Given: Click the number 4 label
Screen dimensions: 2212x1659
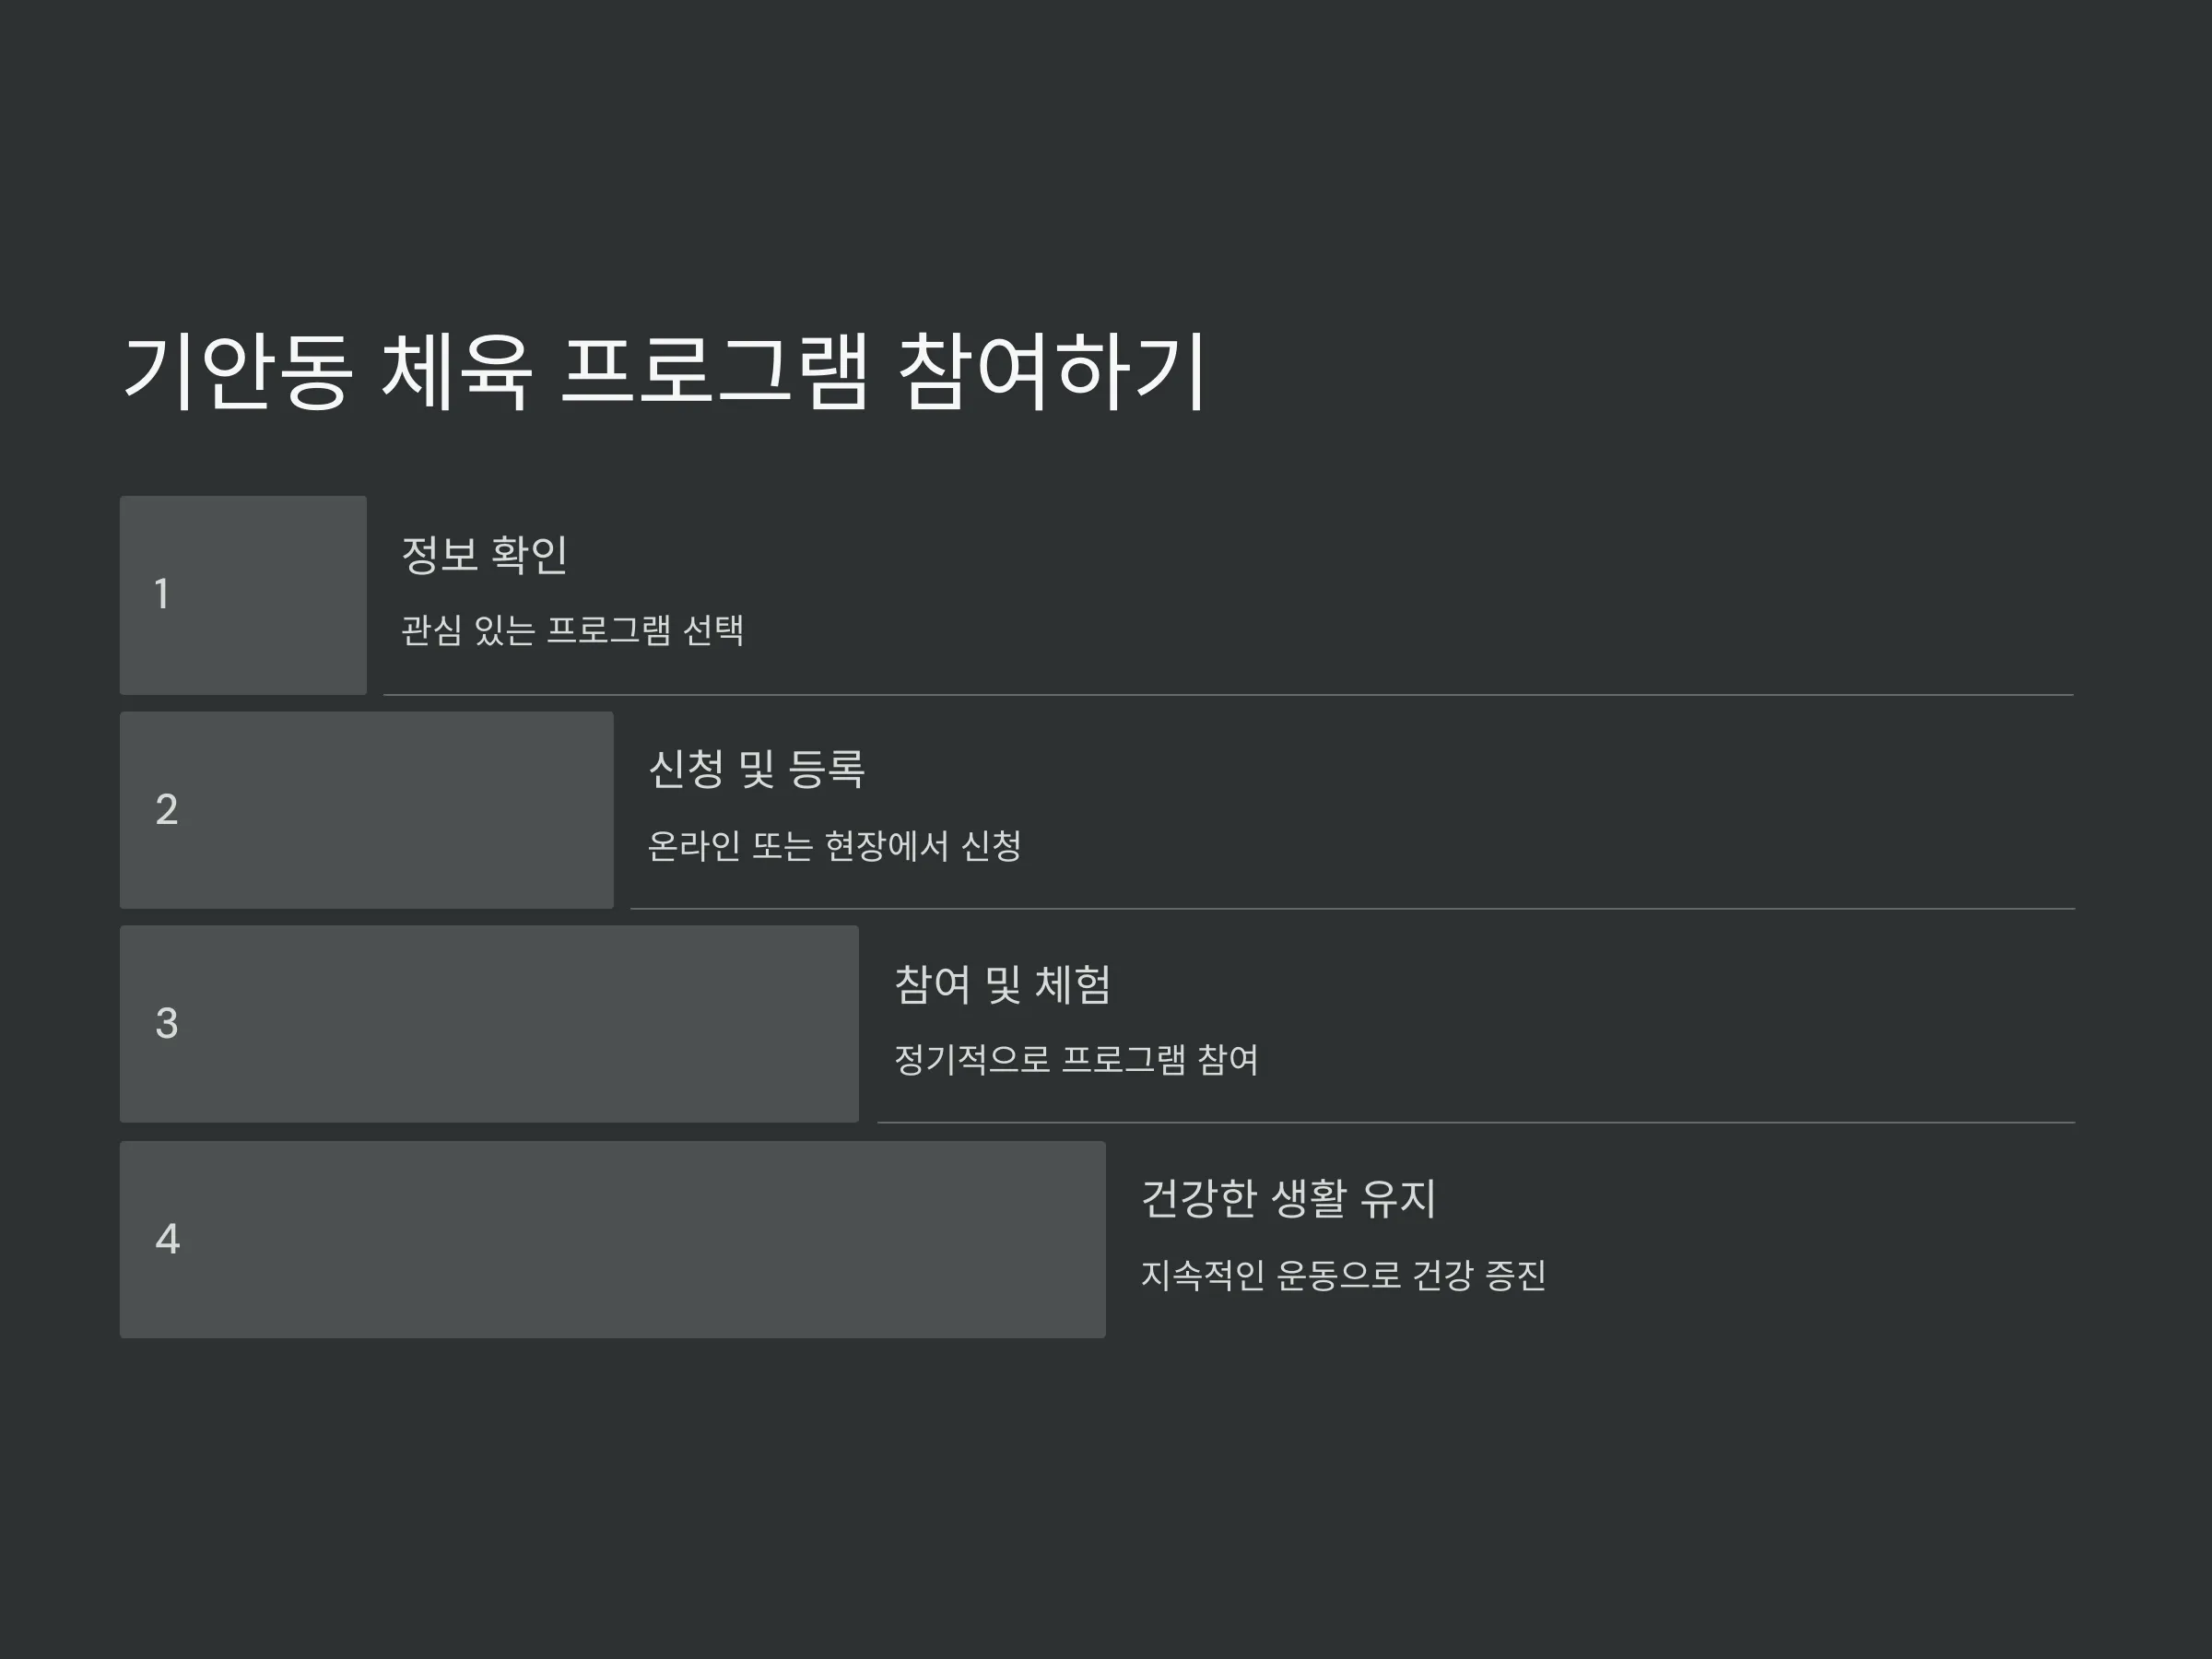Looking at the screenshot, I should pos(168,1239).
